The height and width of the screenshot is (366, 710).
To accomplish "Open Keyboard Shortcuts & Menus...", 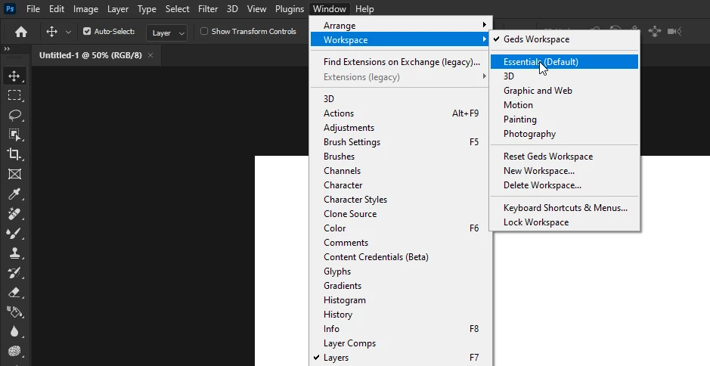I will click(564, 208).
